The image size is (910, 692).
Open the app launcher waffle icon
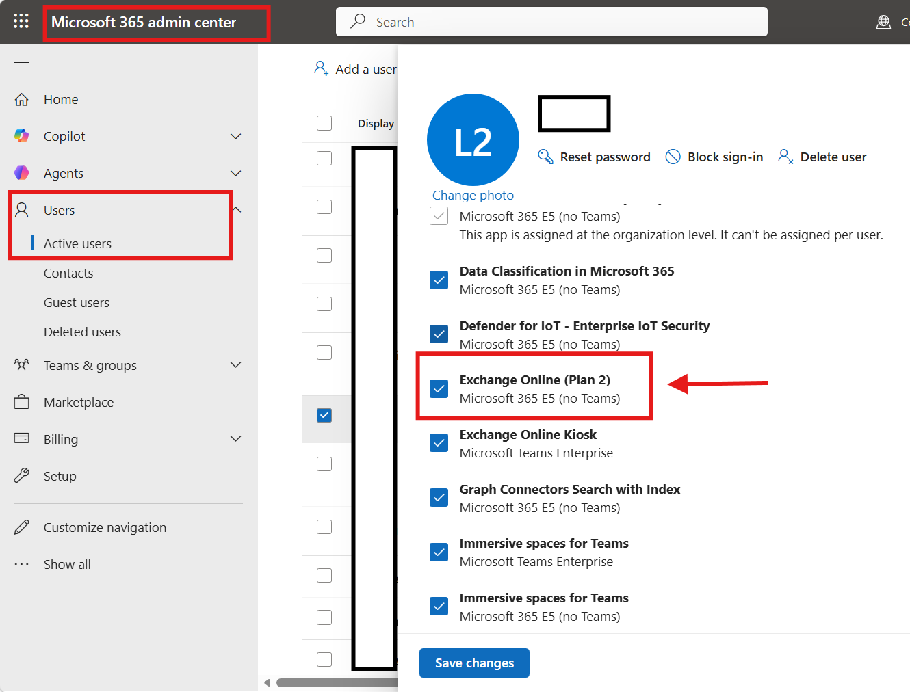tap(21, 21)
